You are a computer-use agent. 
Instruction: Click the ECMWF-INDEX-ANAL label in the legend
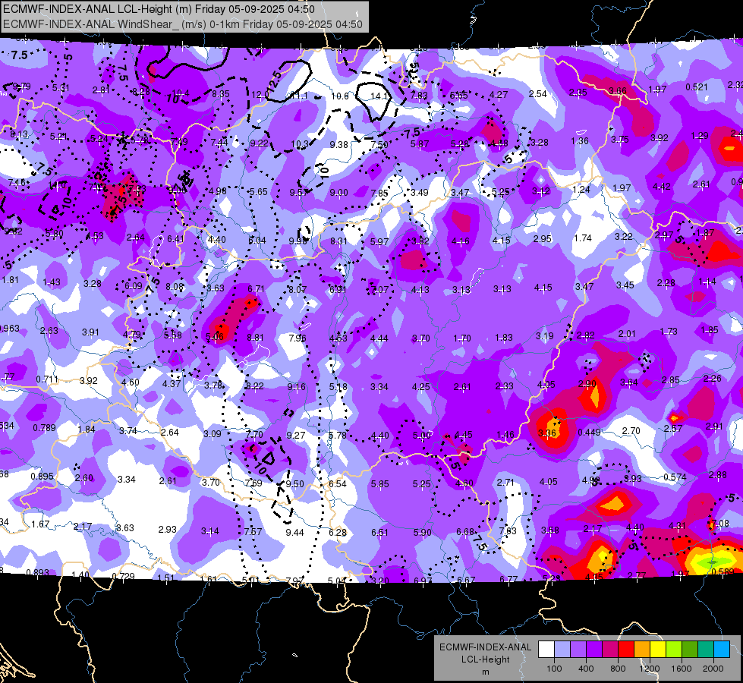(x=485, y=647)
